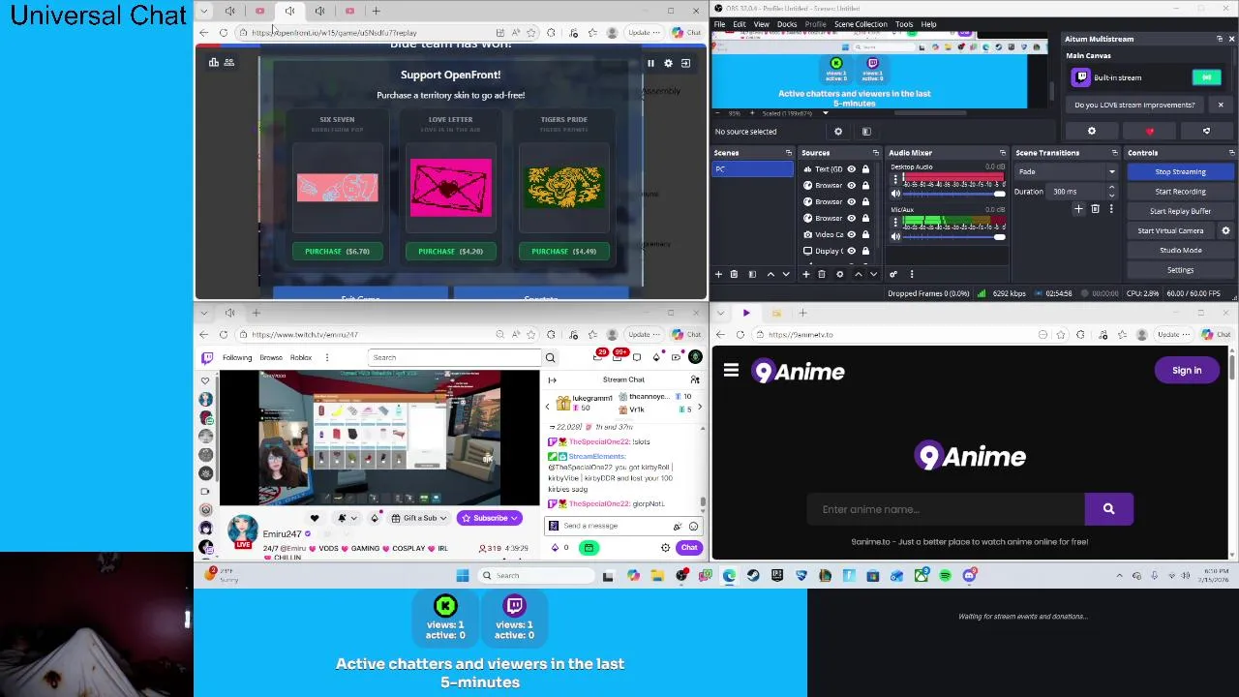1239x697 pixels.
Task: Click the Twitch search field
Action: point(456,358)
